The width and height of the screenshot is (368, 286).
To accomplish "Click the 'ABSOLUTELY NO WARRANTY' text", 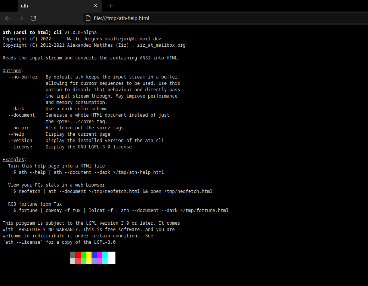I will (48, 229).
